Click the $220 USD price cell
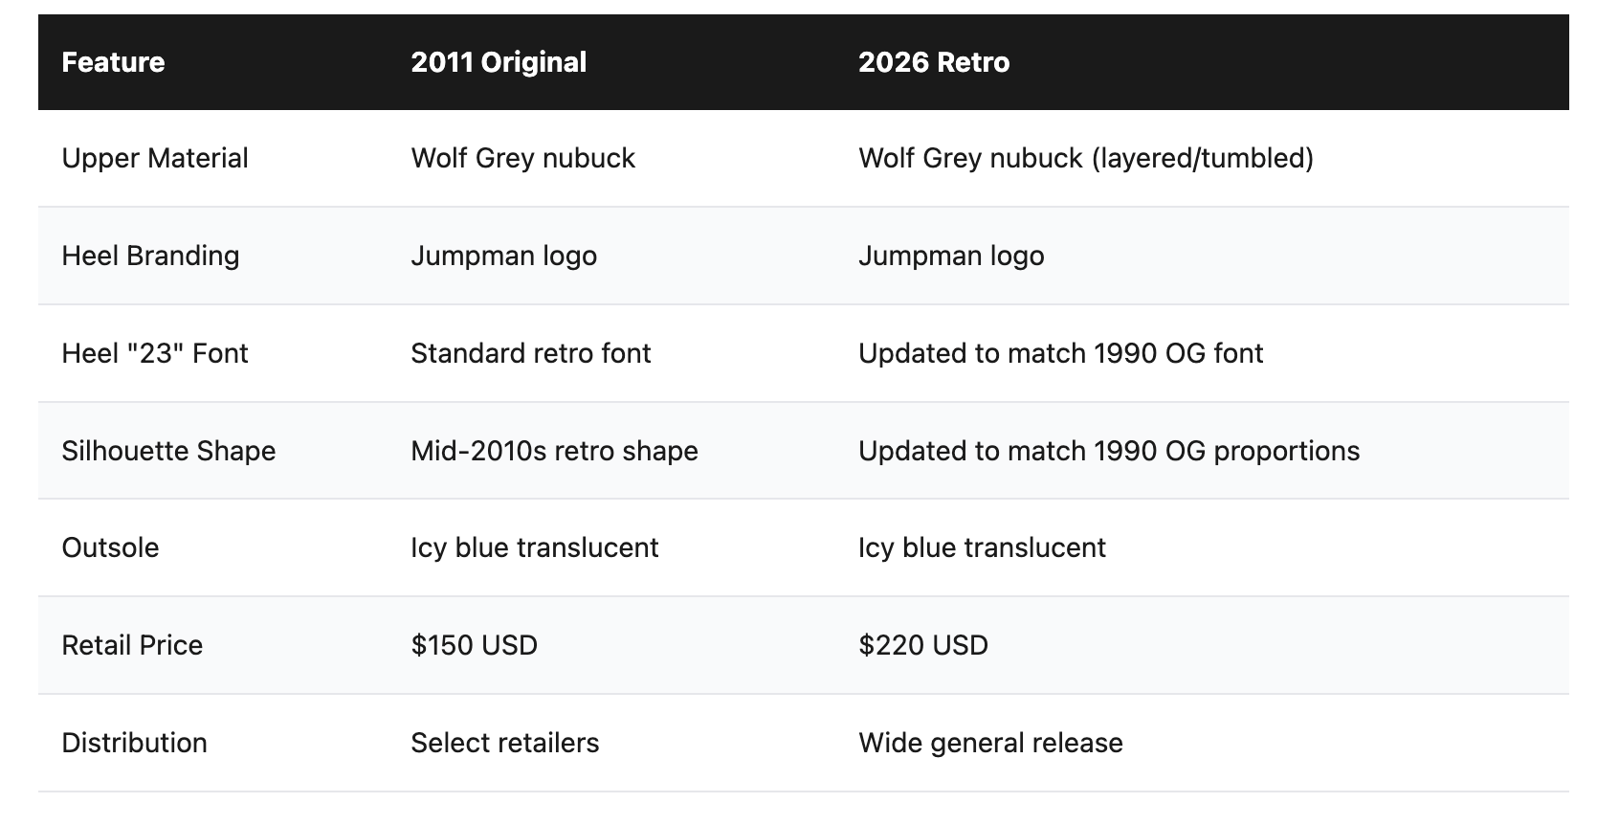Screen dimensions: 1619x825 (x=922, y=645)
